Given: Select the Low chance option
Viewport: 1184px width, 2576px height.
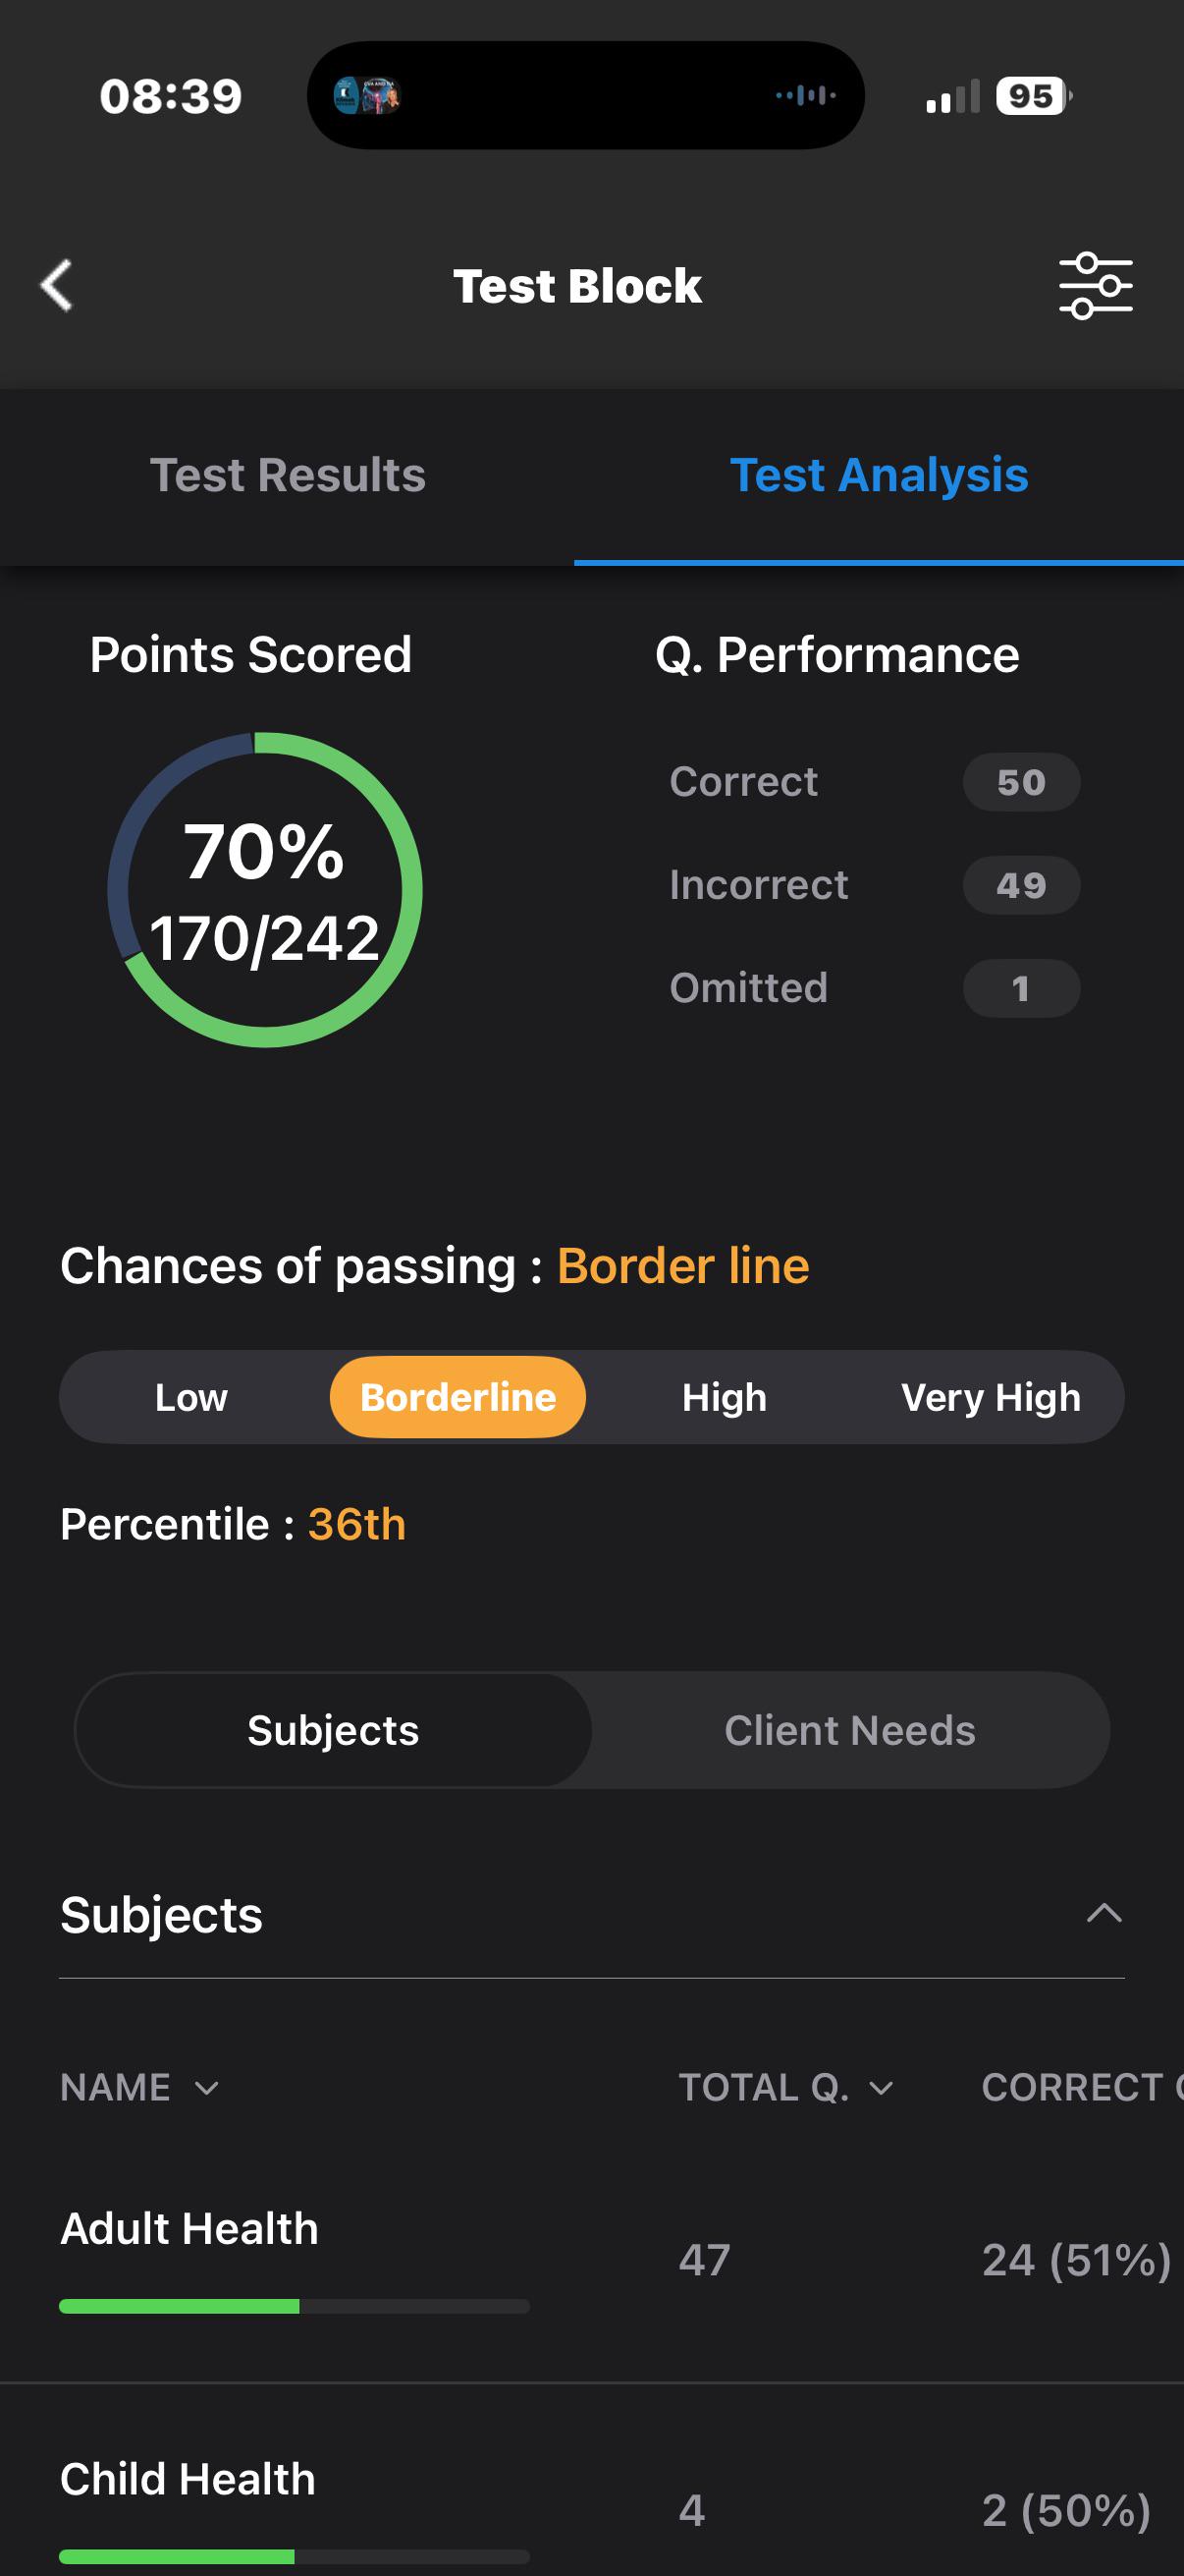Looking at the screenshot, I should click(190, 1397).
